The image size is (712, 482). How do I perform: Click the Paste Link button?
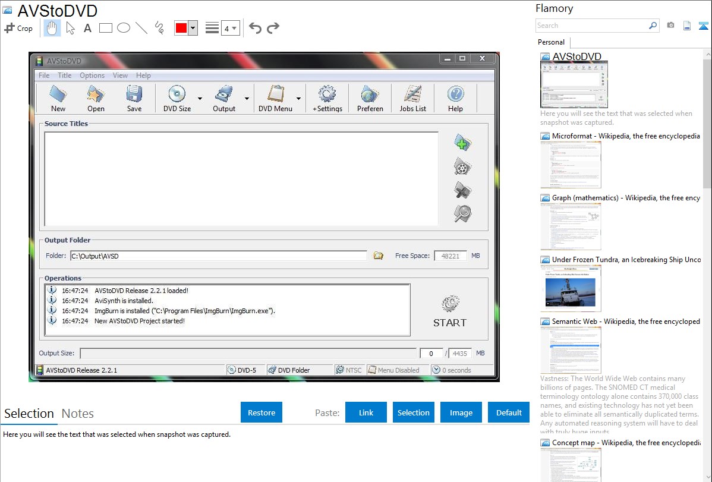click(366, 412)
